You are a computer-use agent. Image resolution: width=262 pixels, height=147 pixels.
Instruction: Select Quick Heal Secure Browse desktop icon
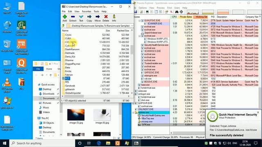(x=21, y=28)
